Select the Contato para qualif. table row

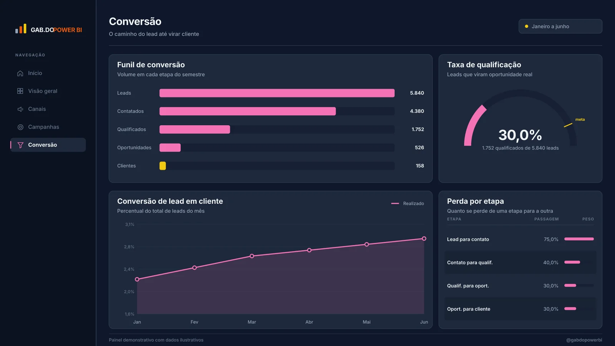click(x=520, y=263)
